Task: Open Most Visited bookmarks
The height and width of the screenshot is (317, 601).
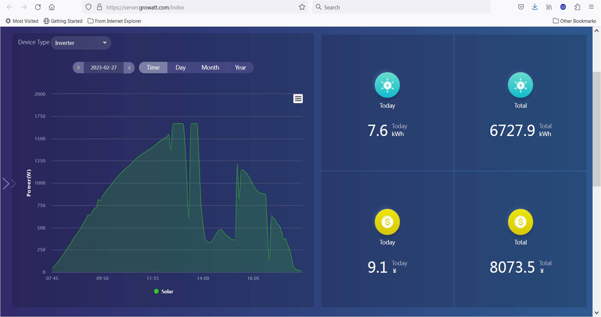Action: pos(22,21)
